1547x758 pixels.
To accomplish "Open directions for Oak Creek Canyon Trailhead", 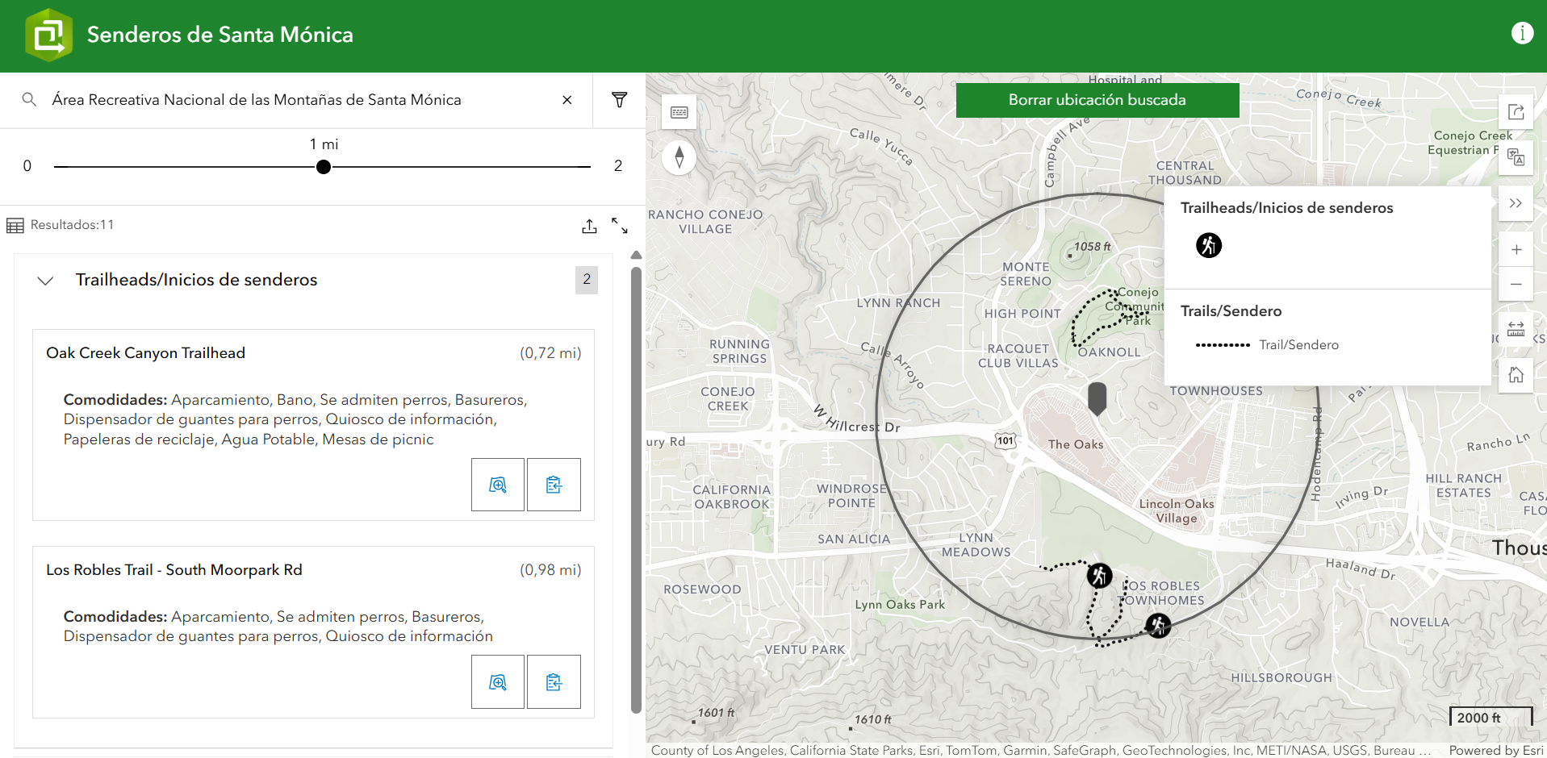I will (x=554, y=485).
